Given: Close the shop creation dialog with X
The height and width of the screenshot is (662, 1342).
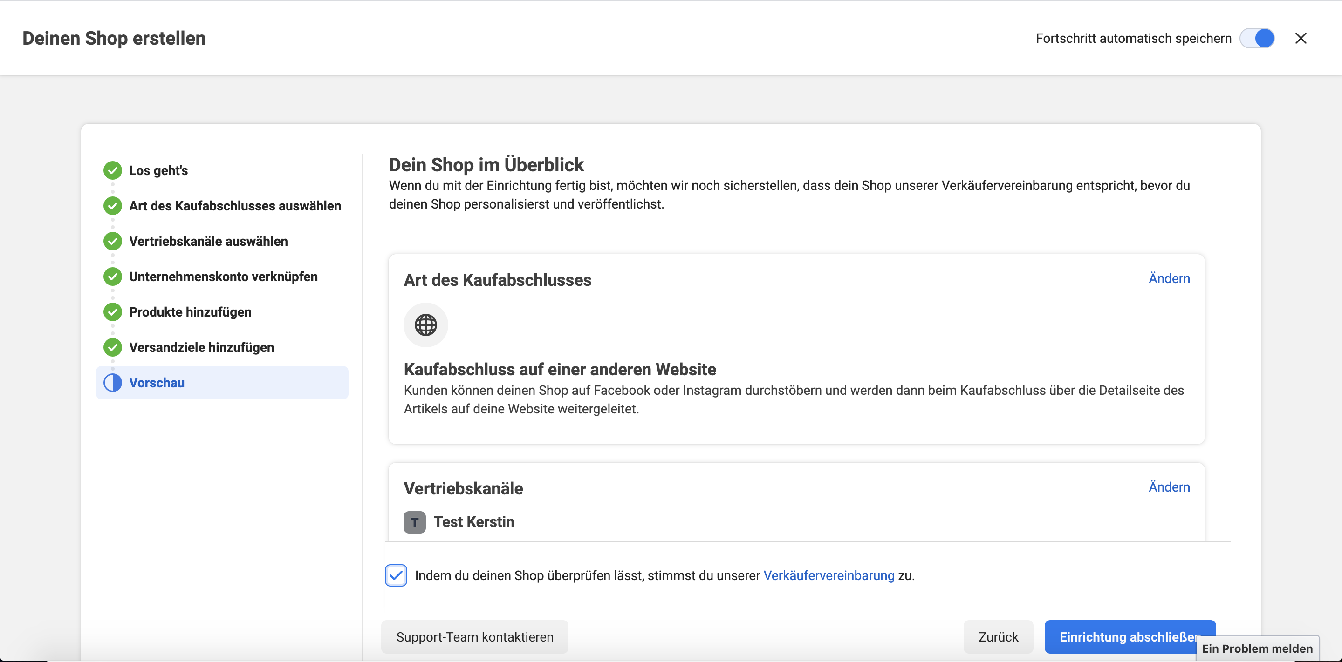Looking at the screenshot, I should click(x=1301, y=38).
